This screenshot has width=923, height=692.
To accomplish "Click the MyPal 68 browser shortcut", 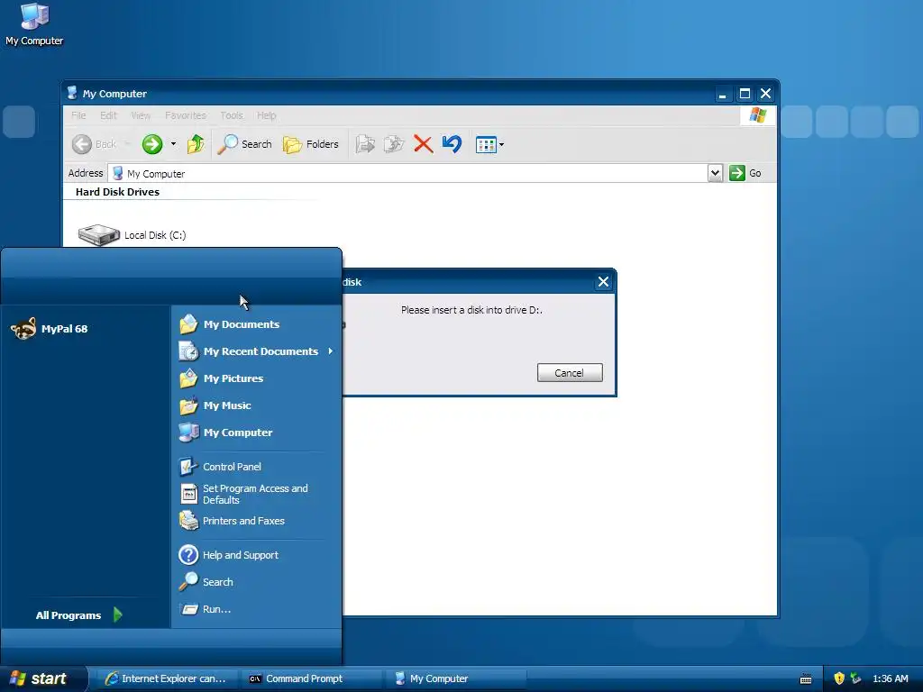I will 50,329.
